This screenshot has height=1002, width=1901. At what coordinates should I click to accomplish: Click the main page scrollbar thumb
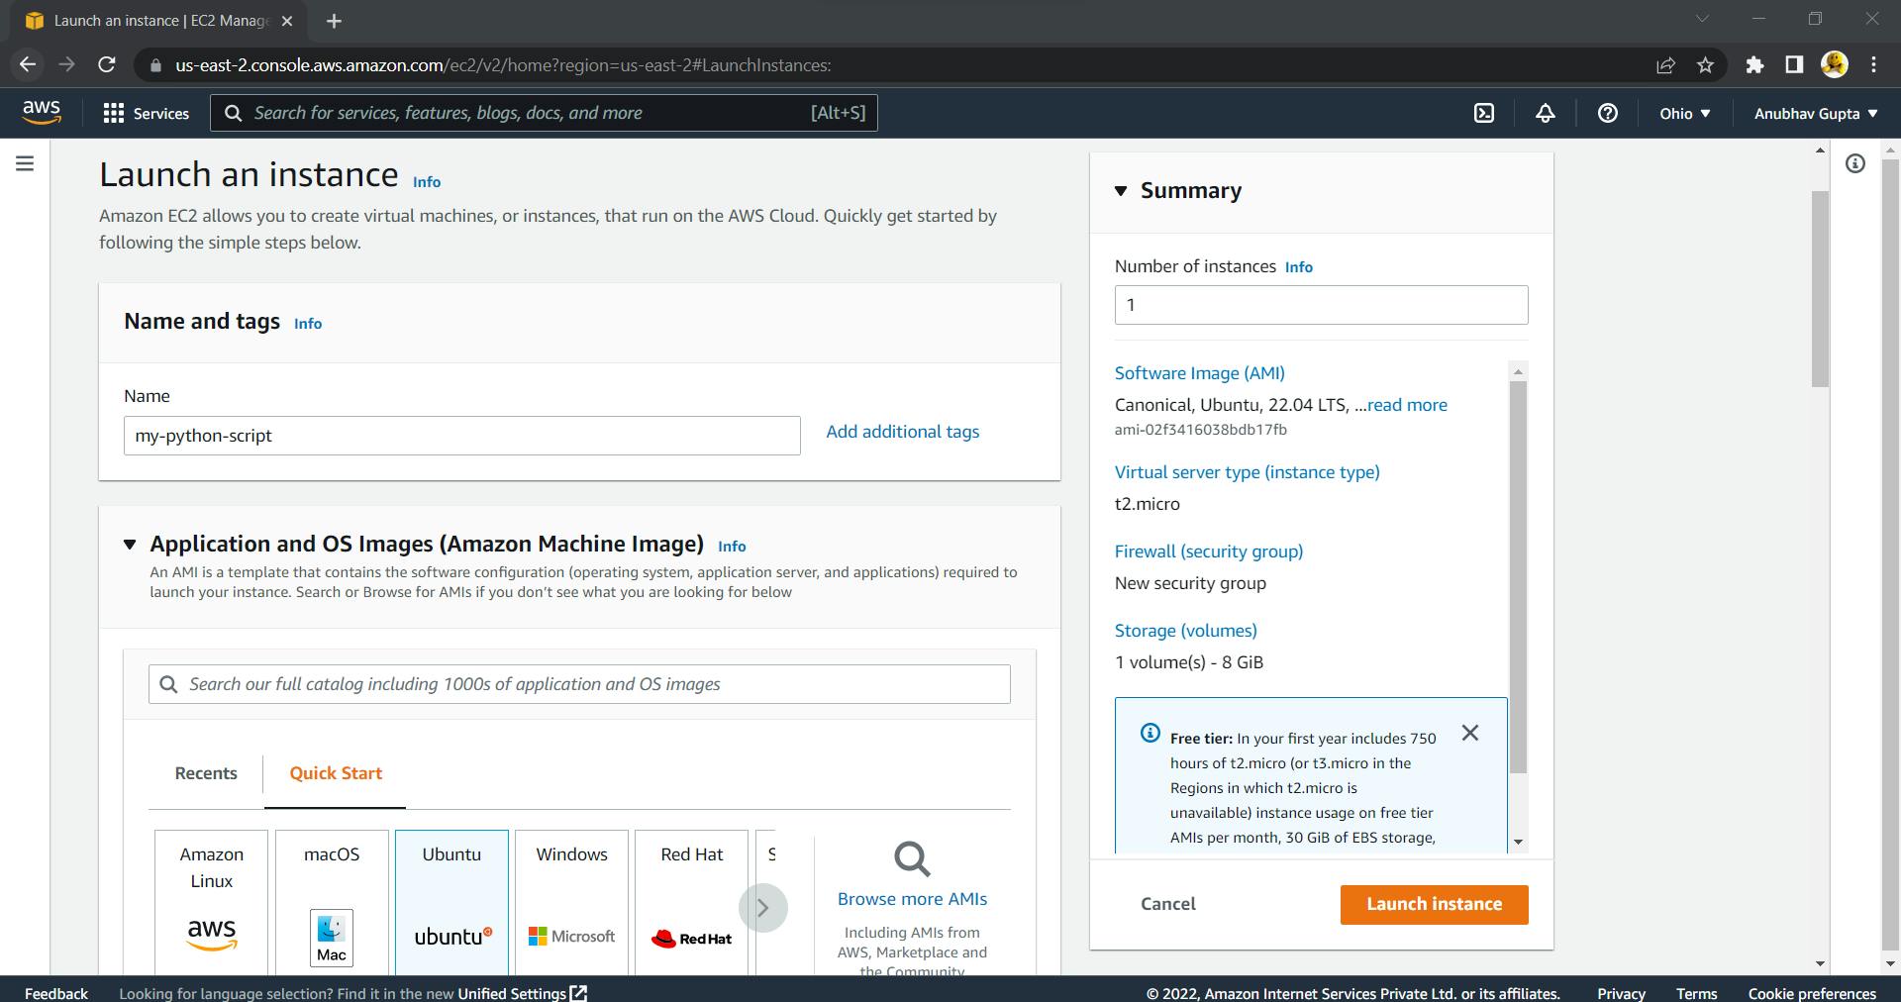(x=1820, y=289)
